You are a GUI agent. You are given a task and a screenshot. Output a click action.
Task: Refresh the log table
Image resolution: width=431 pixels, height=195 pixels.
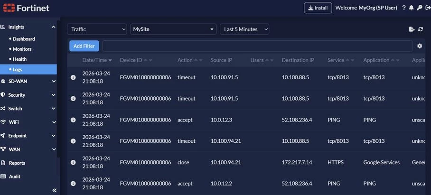pyautogui.click(x=421, y=29)
